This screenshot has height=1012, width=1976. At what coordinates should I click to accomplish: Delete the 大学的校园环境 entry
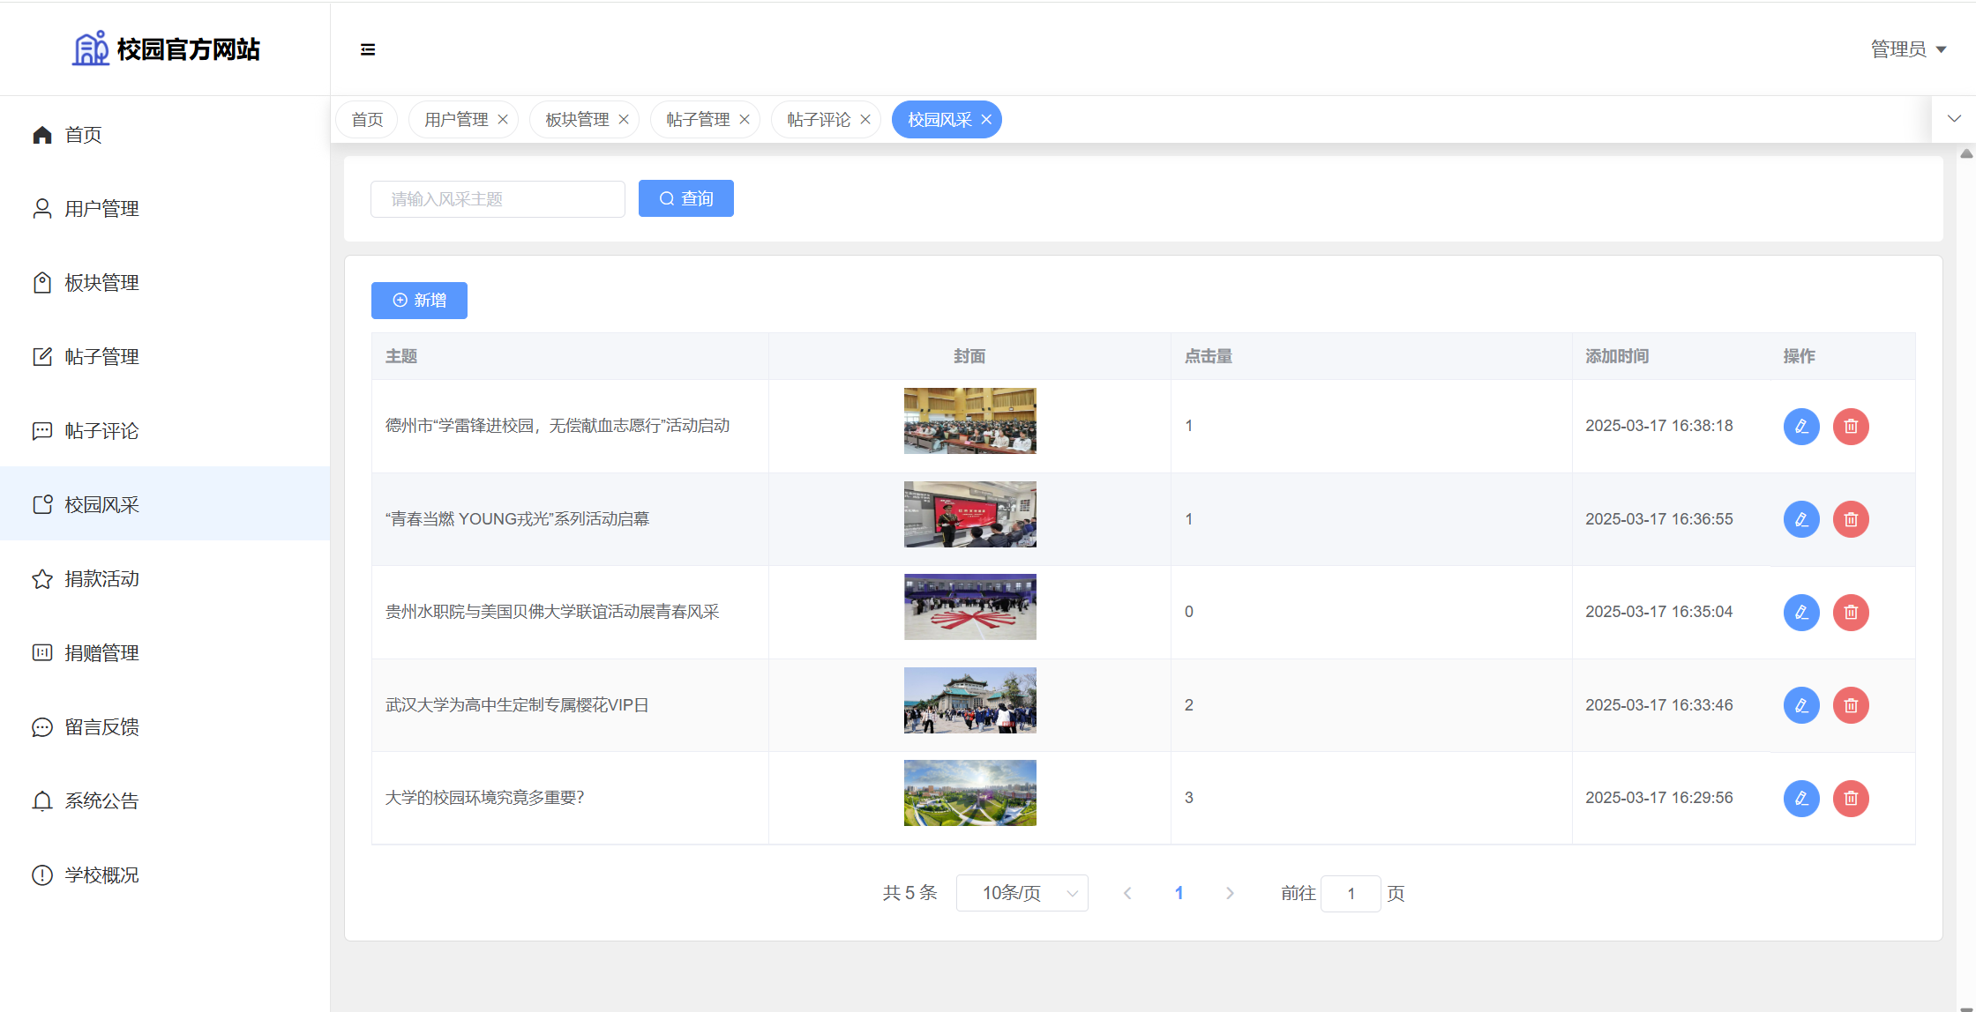[1851, 798]
